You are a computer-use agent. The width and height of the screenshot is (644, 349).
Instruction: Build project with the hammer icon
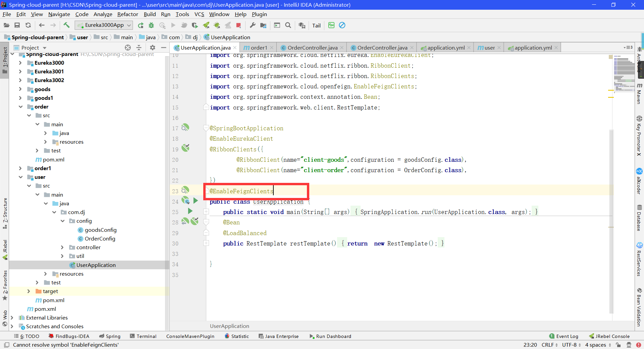click(x=66, y=25)
